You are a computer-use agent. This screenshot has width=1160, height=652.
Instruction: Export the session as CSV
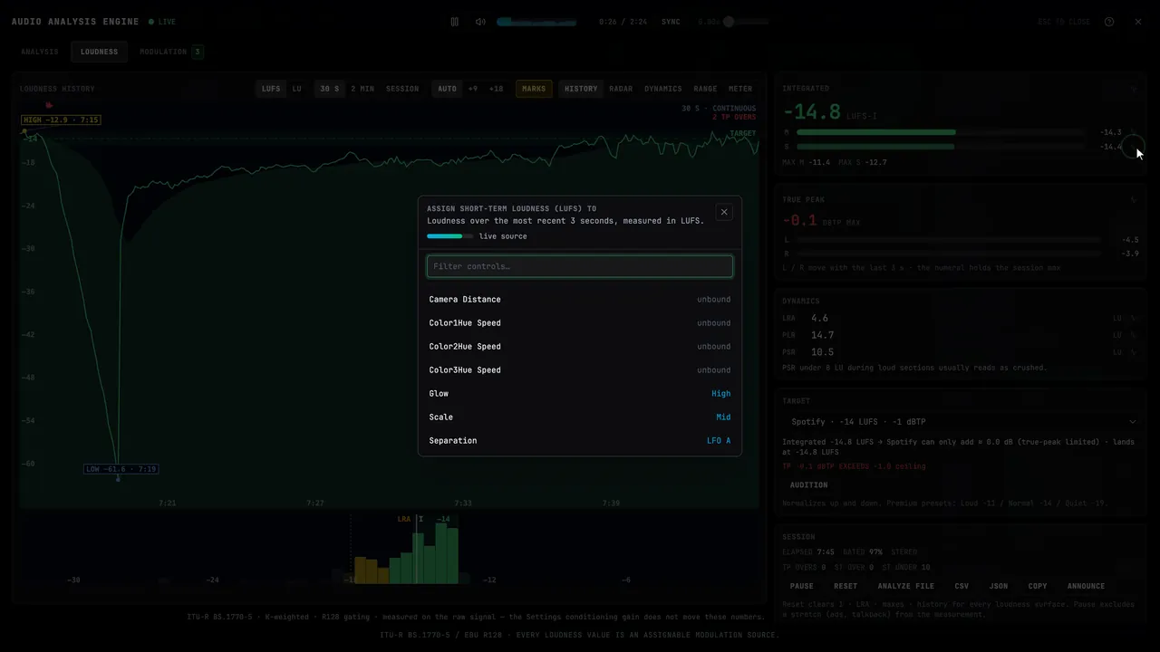962,586
